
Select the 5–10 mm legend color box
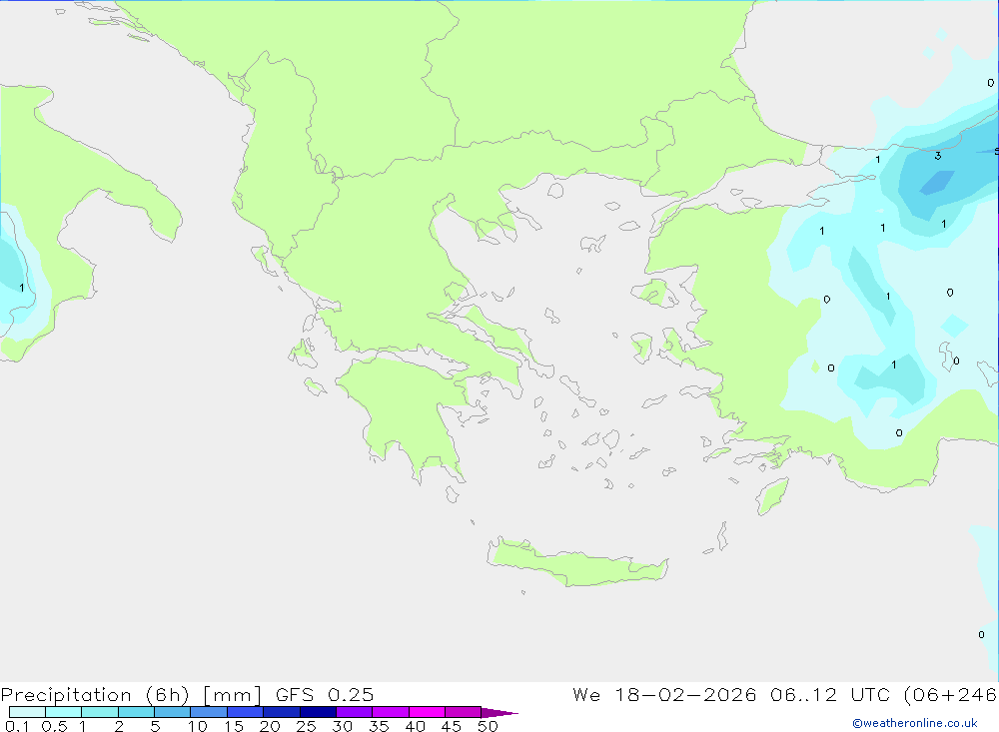[173, 712]
